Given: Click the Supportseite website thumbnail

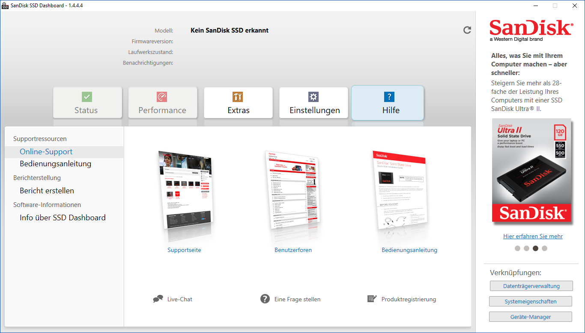Looking at the screenshot, I should (x=185, y=191).
